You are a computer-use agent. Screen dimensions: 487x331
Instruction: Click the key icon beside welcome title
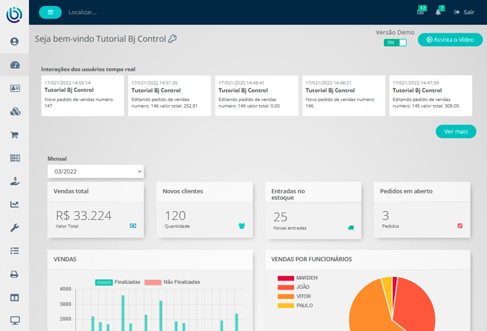(x=173, y=39)
